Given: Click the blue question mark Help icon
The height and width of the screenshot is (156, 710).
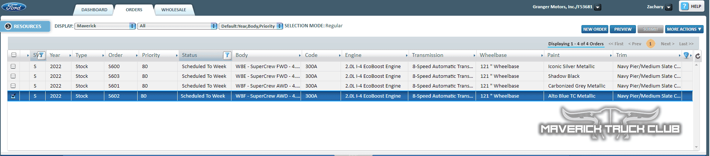Looking at the screenshot, I should tap(685, 6).
